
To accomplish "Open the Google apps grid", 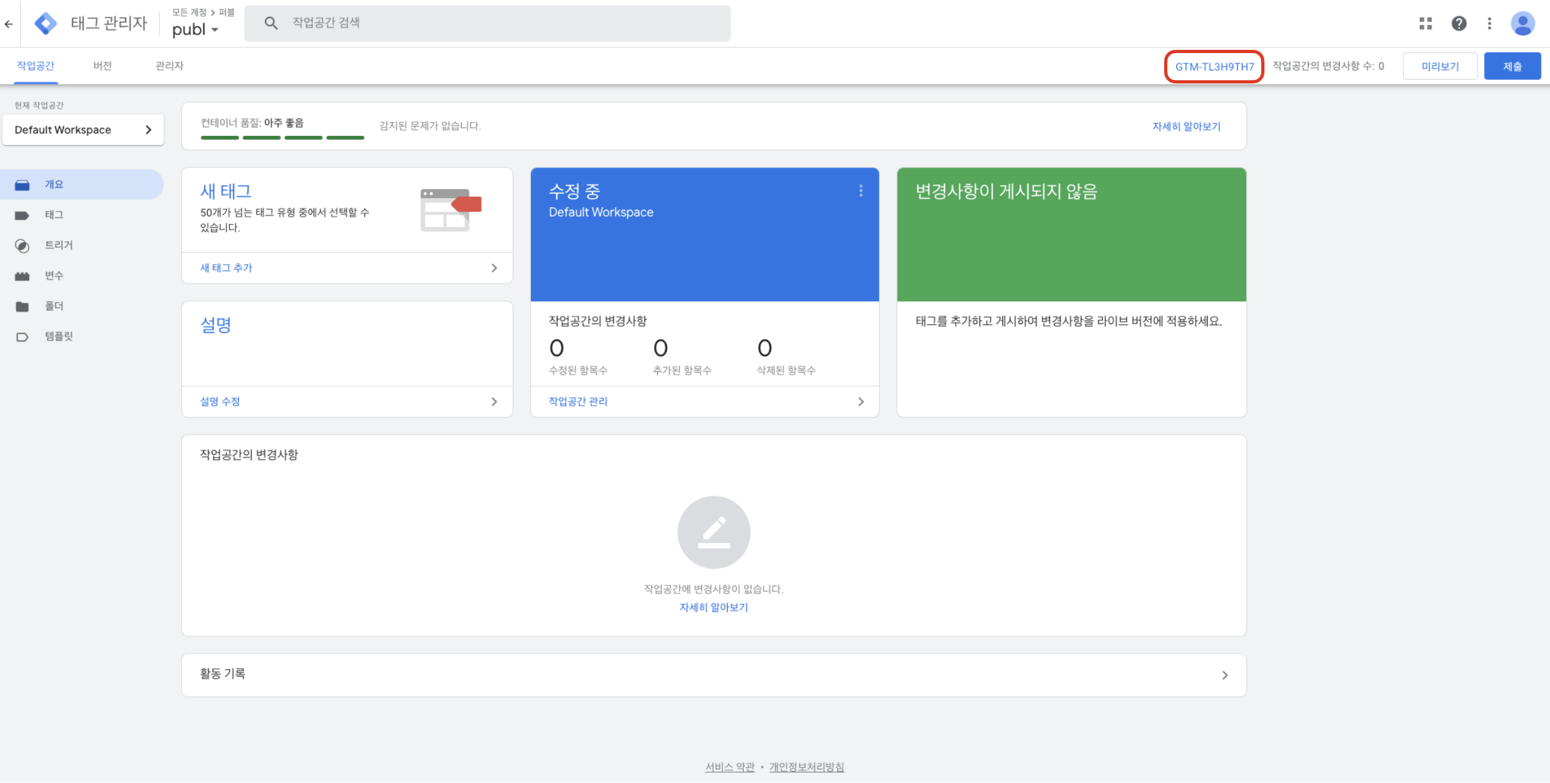I will pos(1425,24).
